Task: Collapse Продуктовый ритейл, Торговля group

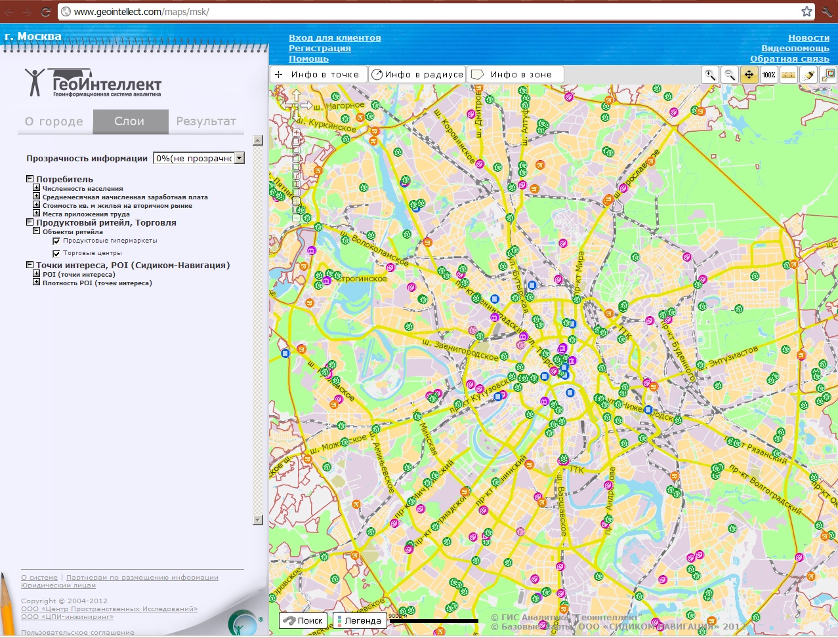Action: pyautogui.click(x=30, y=222)
